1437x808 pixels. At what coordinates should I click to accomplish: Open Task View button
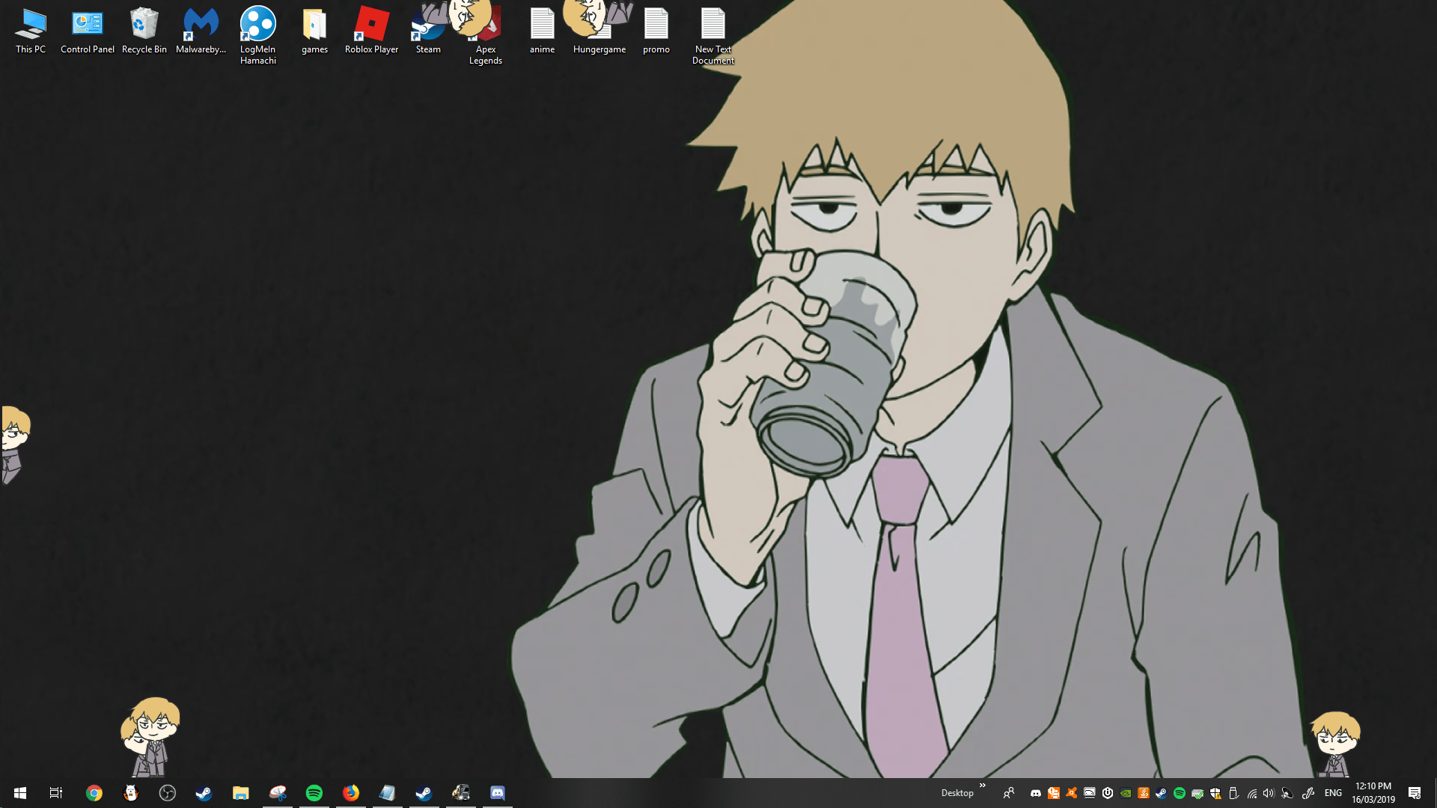[x=56, y=793]
